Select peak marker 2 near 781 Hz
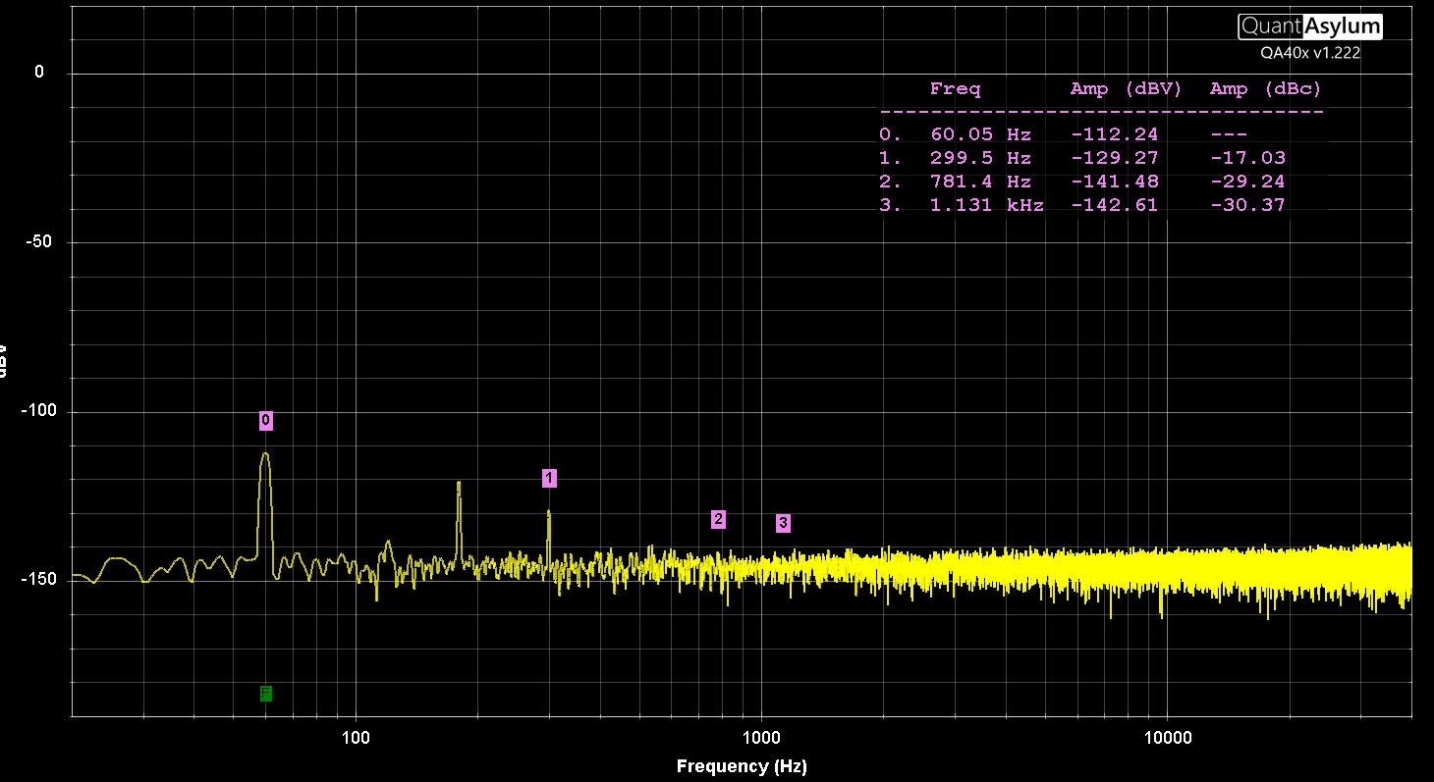This screenshot has width=1434, height=782. point(719,519)
